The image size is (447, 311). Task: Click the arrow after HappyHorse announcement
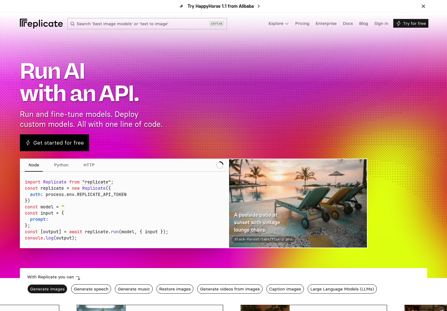tap(259, 6)
